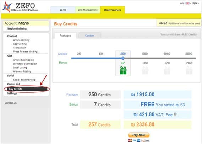Click the 46.02 additional credits notice

click(x=179, y=23)
